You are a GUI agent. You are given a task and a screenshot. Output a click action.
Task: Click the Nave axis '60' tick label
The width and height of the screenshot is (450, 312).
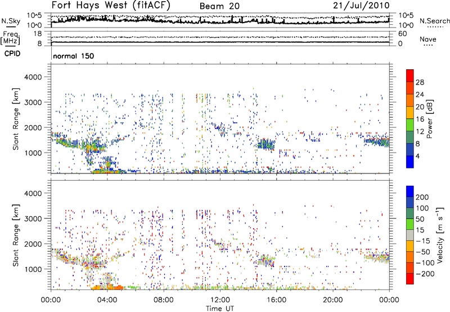pyautogui.click(x=402, y=34)
